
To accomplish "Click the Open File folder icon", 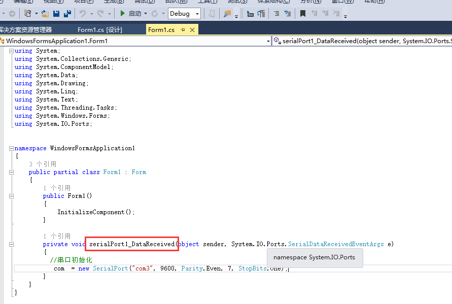I will coord(45,13).
